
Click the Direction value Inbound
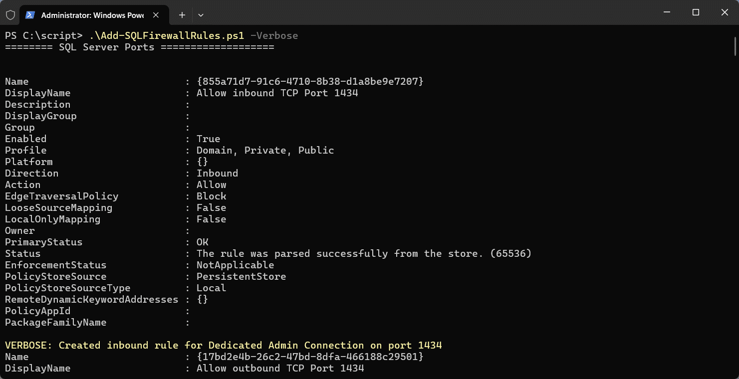218,173
